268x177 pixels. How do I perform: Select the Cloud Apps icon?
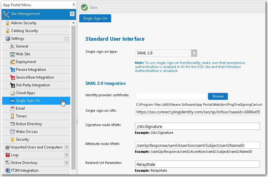[x=12, y=93]
